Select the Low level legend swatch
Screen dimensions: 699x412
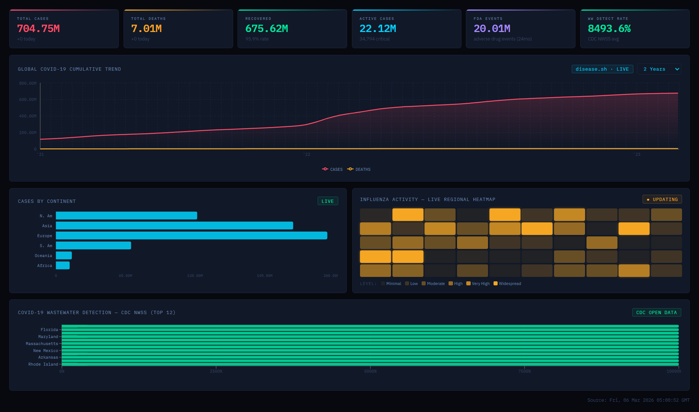coord(407,284)
